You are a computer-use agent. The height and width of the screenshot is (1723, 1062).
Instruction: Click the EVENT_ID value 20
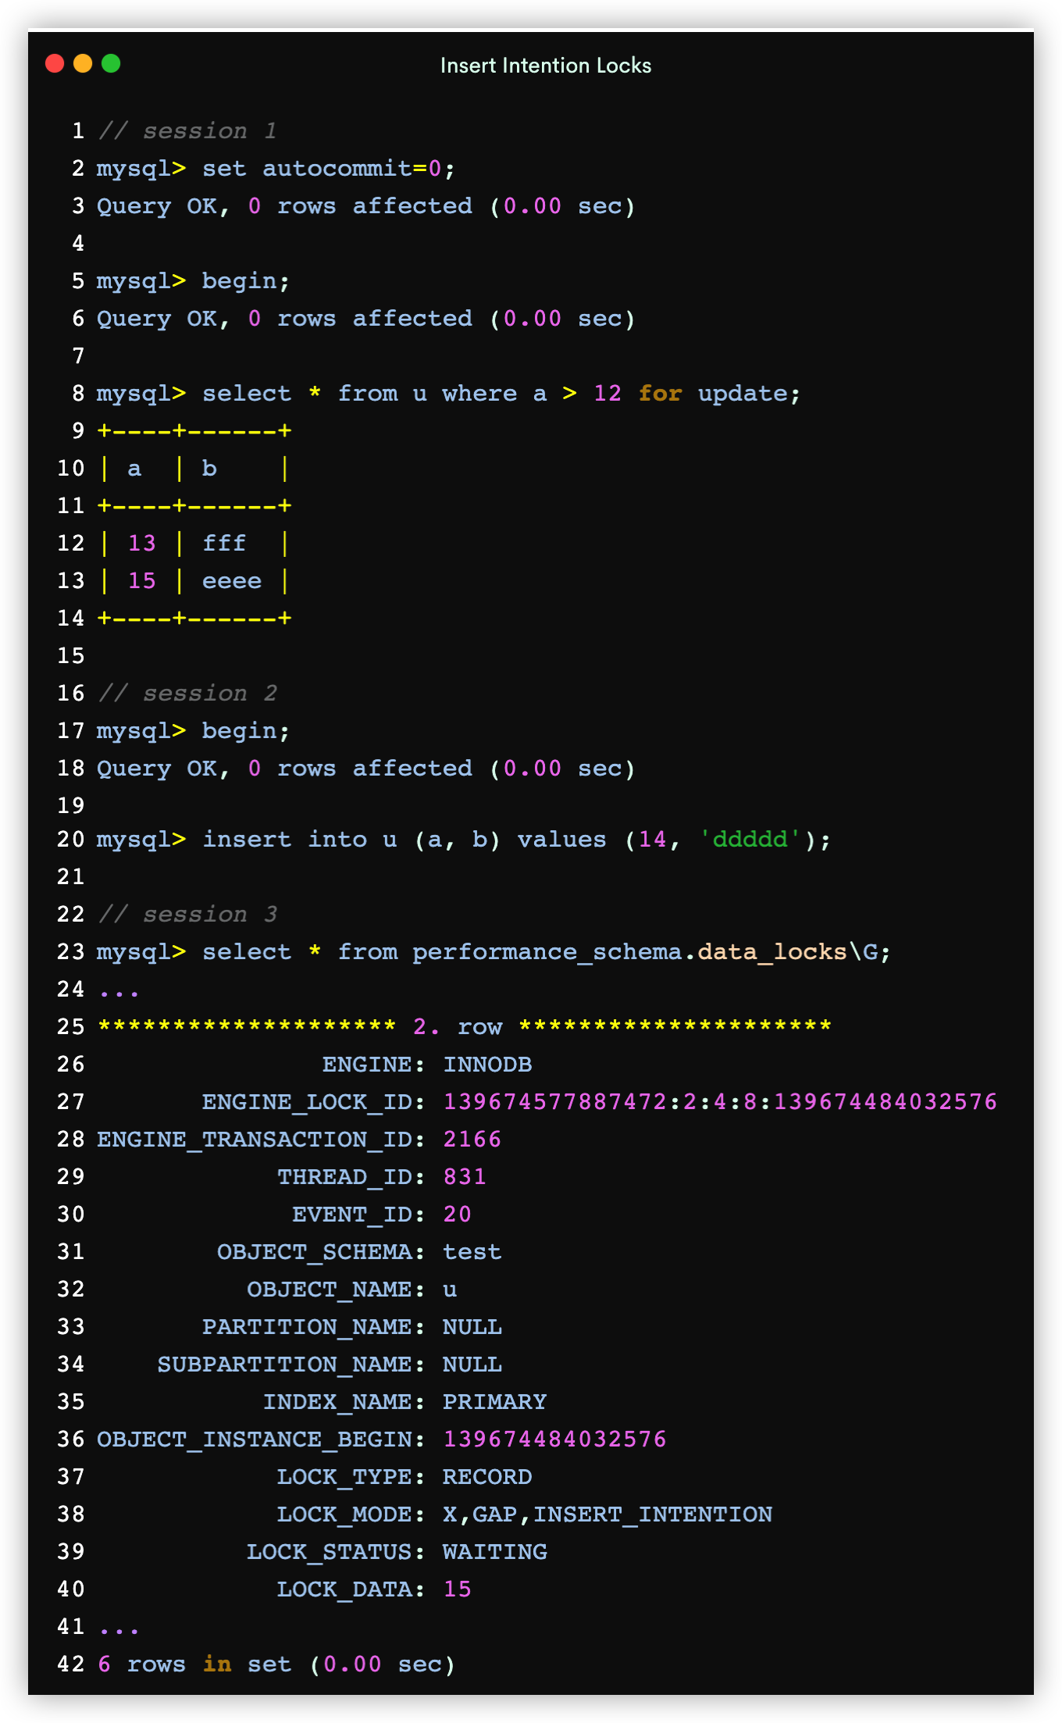[x=458, y=1214]
